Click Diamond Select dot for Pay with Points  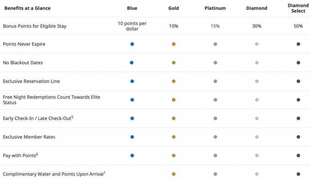coord(298,155)
